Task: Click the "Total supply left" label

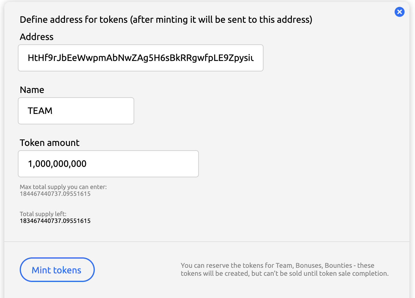Action: tap(43, 214)
